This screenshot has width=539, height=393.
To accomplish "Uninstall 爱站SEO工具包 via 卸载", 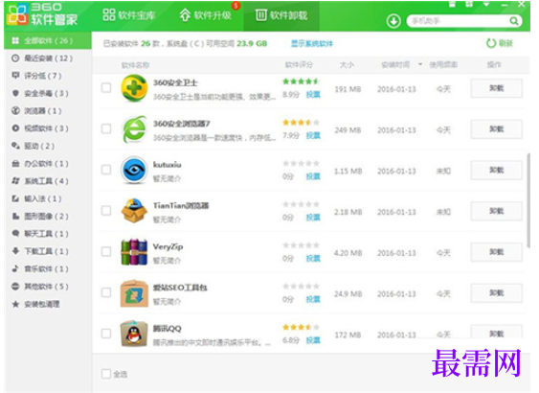I will point(496,293).
